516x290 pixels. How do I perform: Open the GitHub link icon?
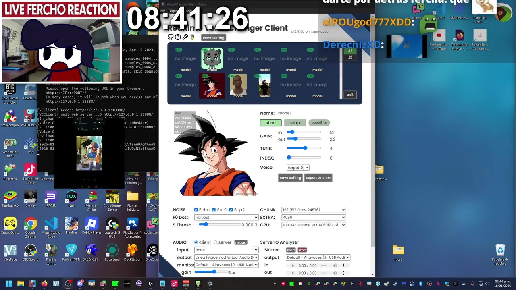(171, 37)
